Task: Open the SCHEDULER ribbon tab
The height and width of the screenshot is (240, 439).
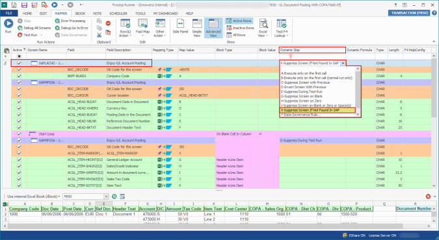Action: (x=118, y=14)
